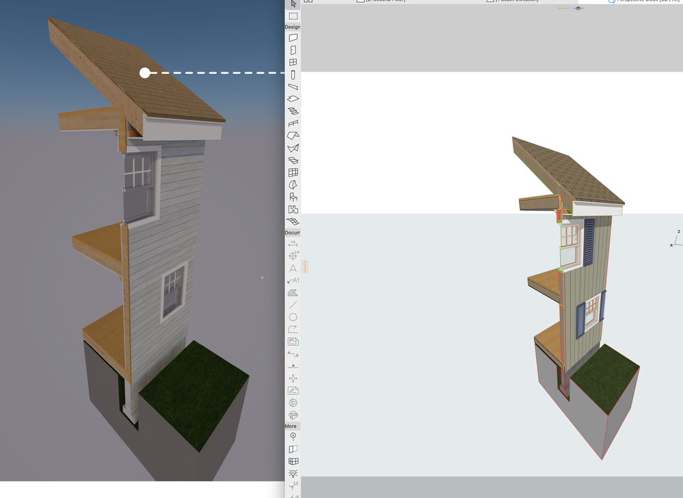The image size is (683, 498).
Task: Activate the Polyline tool
Action: pyautogui.click(x=293, y=329)
